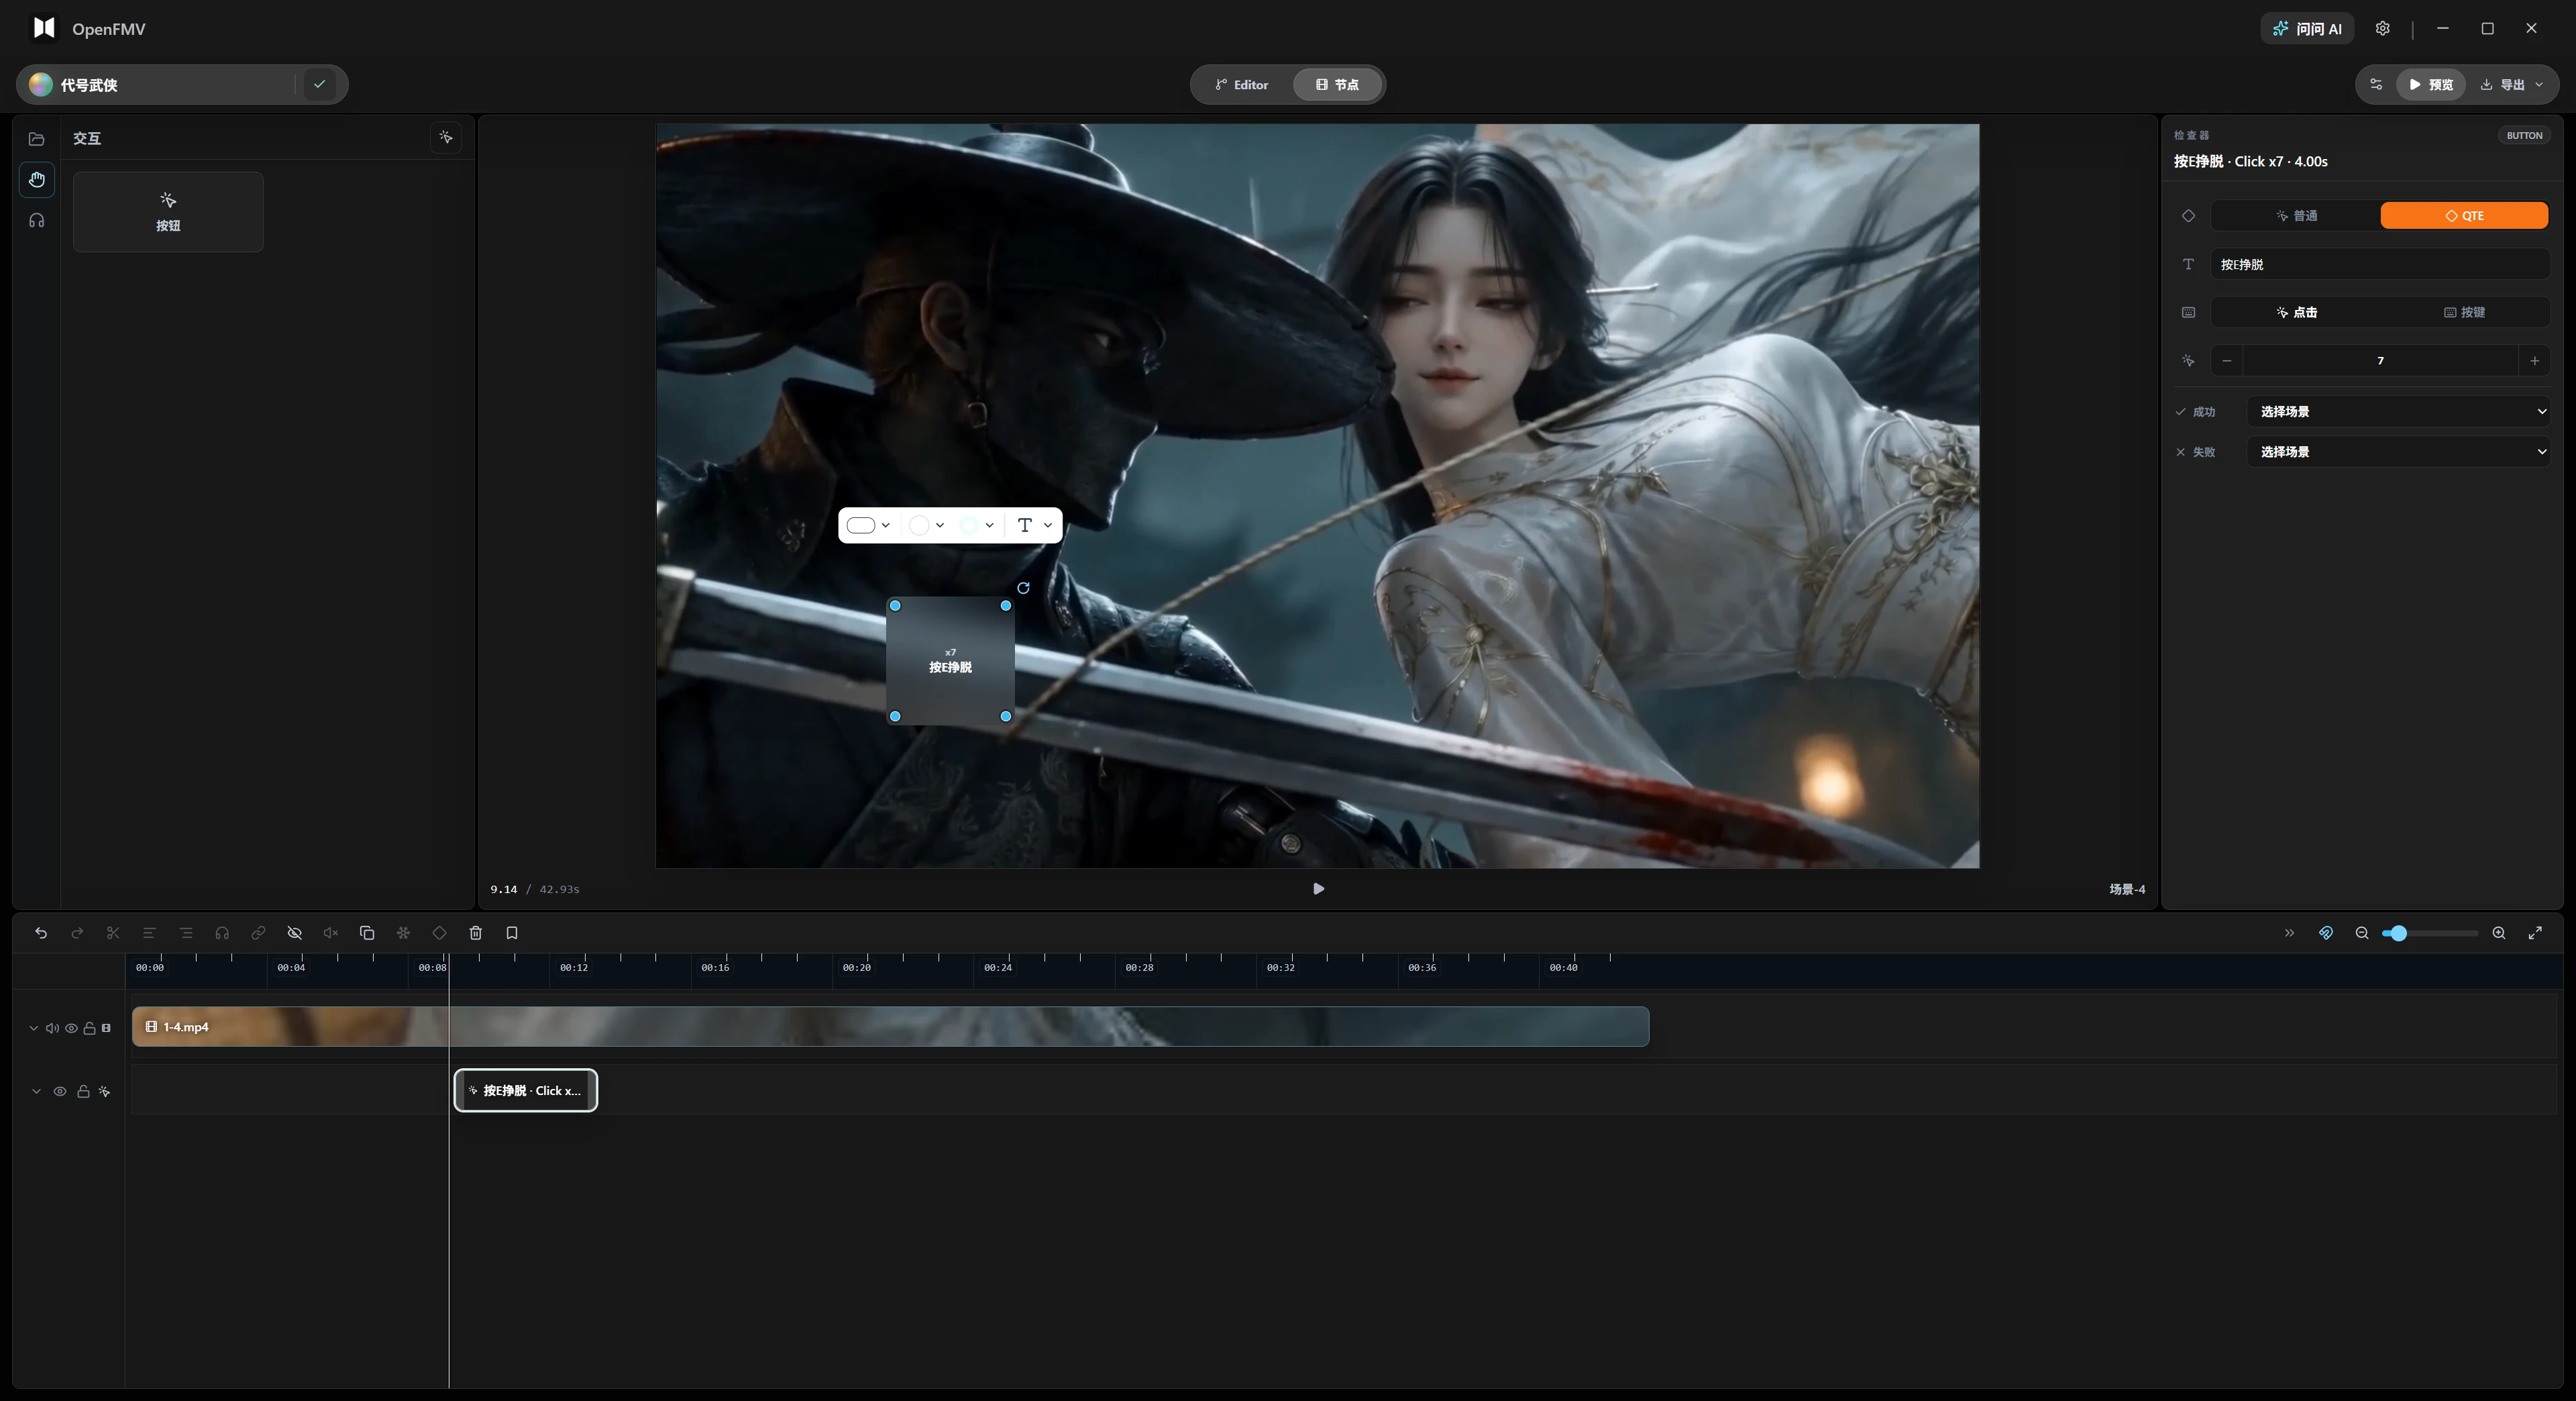The image size is (2576, 1401).
Task: Decrease click count with minus
Action: [2227, 360]
